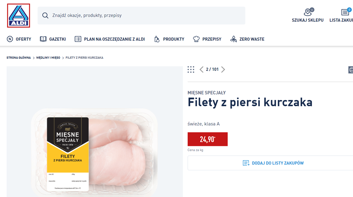The width and height of the screenshot is (353, 197).
Task: Open the Produkty menu
Action: (x=169, y=39)
